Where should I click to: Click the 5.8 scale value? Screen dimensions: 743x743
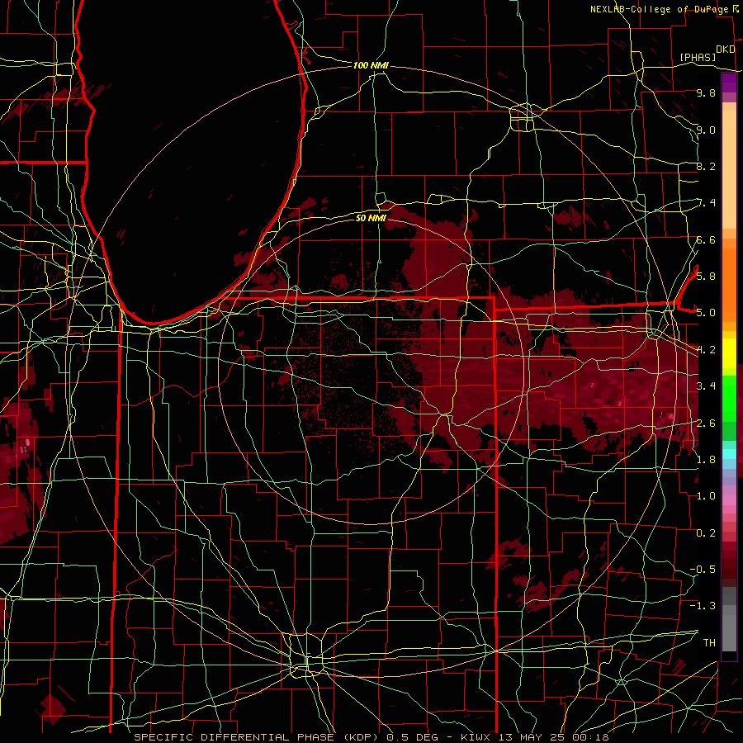coord(706,277)
